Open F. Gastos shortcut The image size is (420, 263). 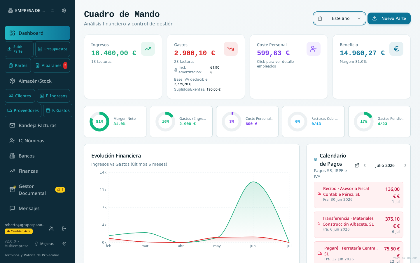pos(58,110)
